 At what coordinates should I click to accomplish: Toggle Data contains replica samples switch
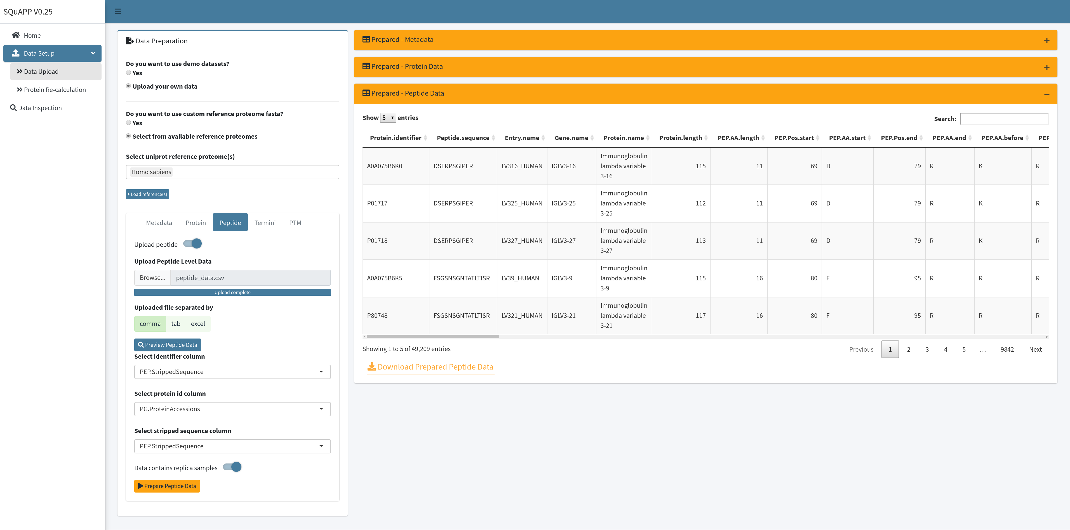click(x=232, y=467)
